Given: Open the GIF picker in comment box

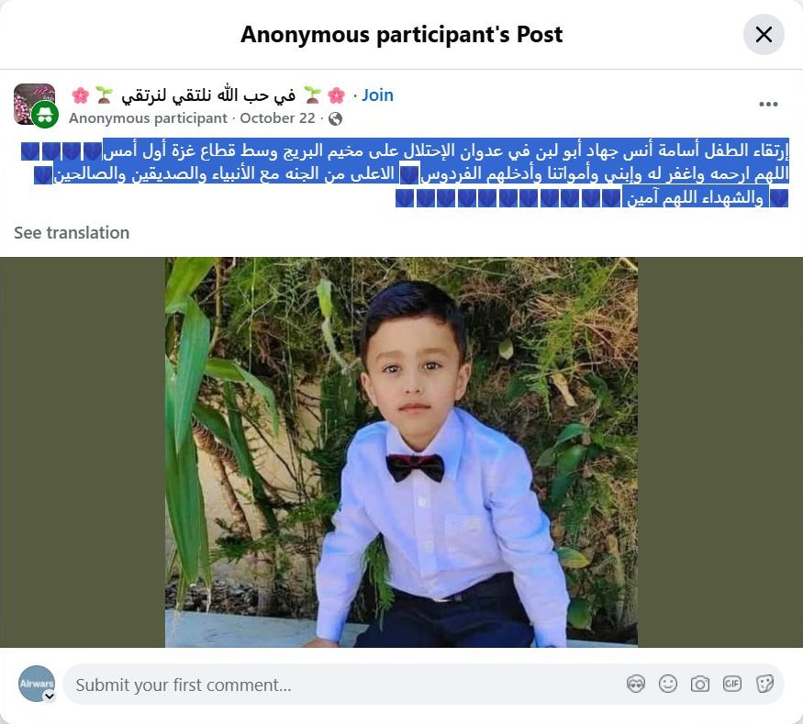Looking at the screenshot, I should tap(732, 684).
